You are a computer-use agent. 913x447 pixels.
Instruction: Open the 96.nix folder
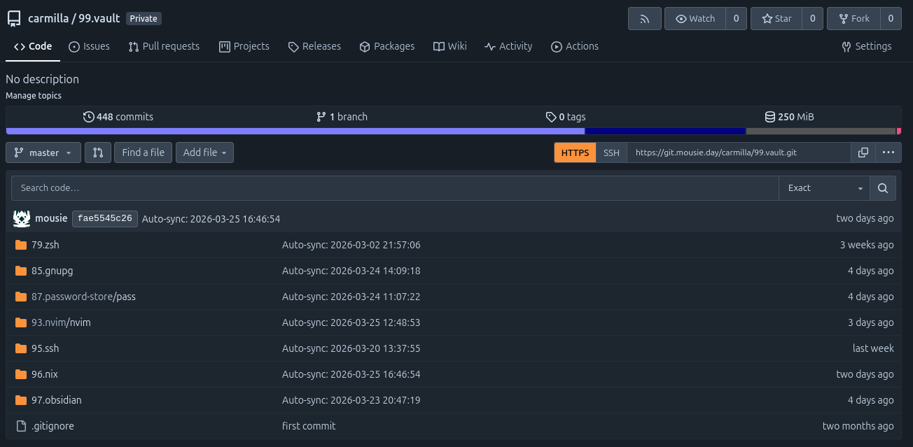(45, 374)
